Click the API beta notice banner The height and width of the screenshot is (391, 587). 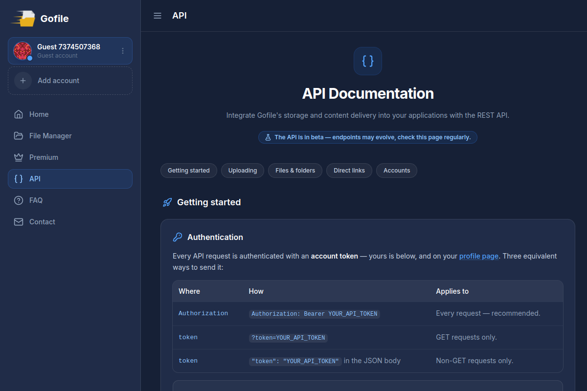click(368, 137)
